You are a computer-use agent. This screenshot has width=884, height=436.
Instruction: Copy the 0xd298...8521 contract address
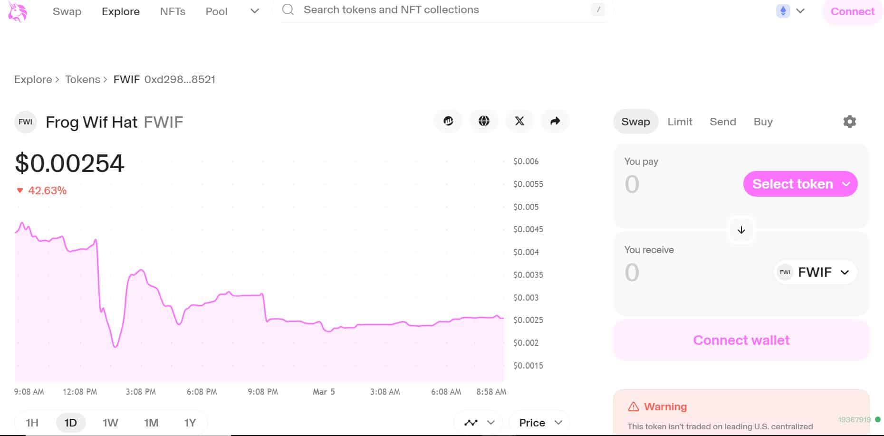click(180, 79)
